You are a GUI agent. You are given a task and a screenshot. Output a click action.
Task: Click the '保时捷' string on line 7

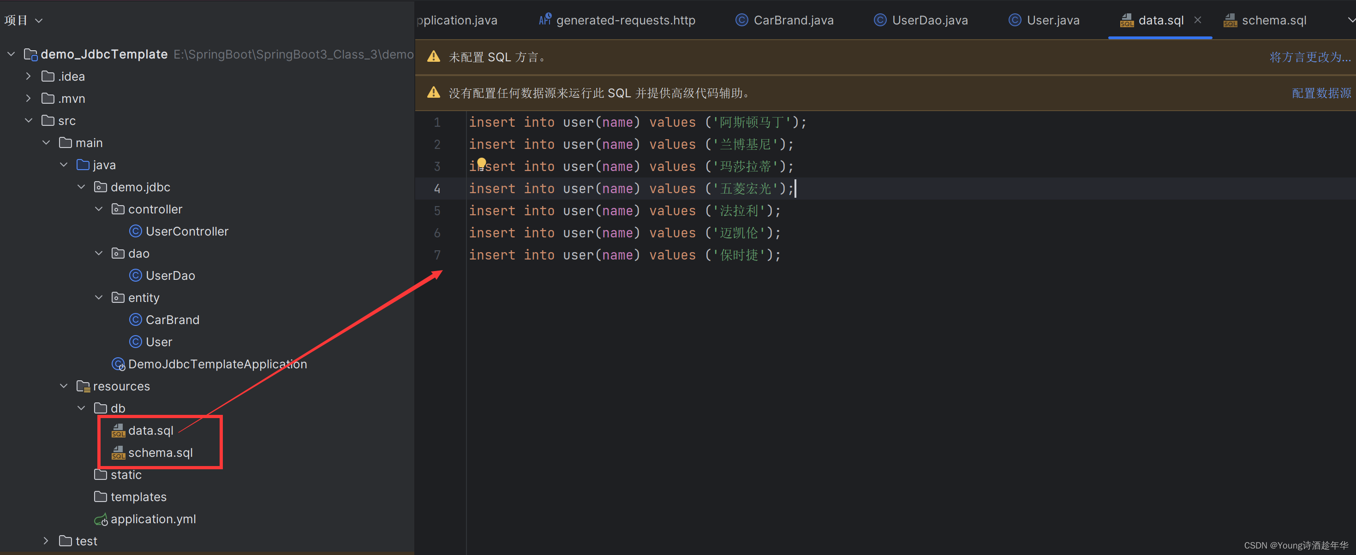739,254
